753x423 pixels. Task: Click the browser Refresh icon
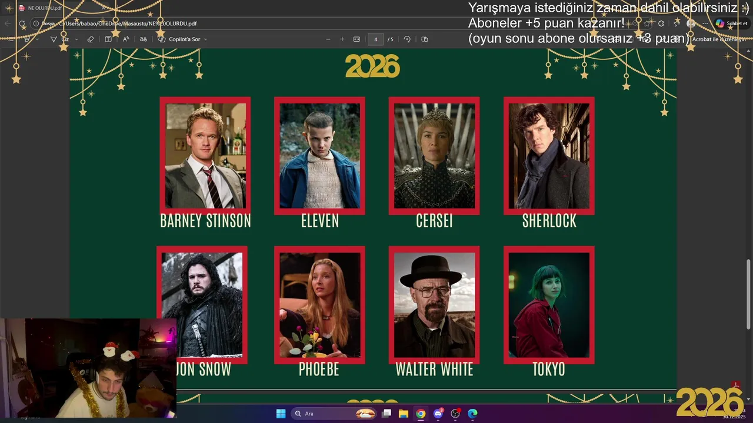[22, 23]
